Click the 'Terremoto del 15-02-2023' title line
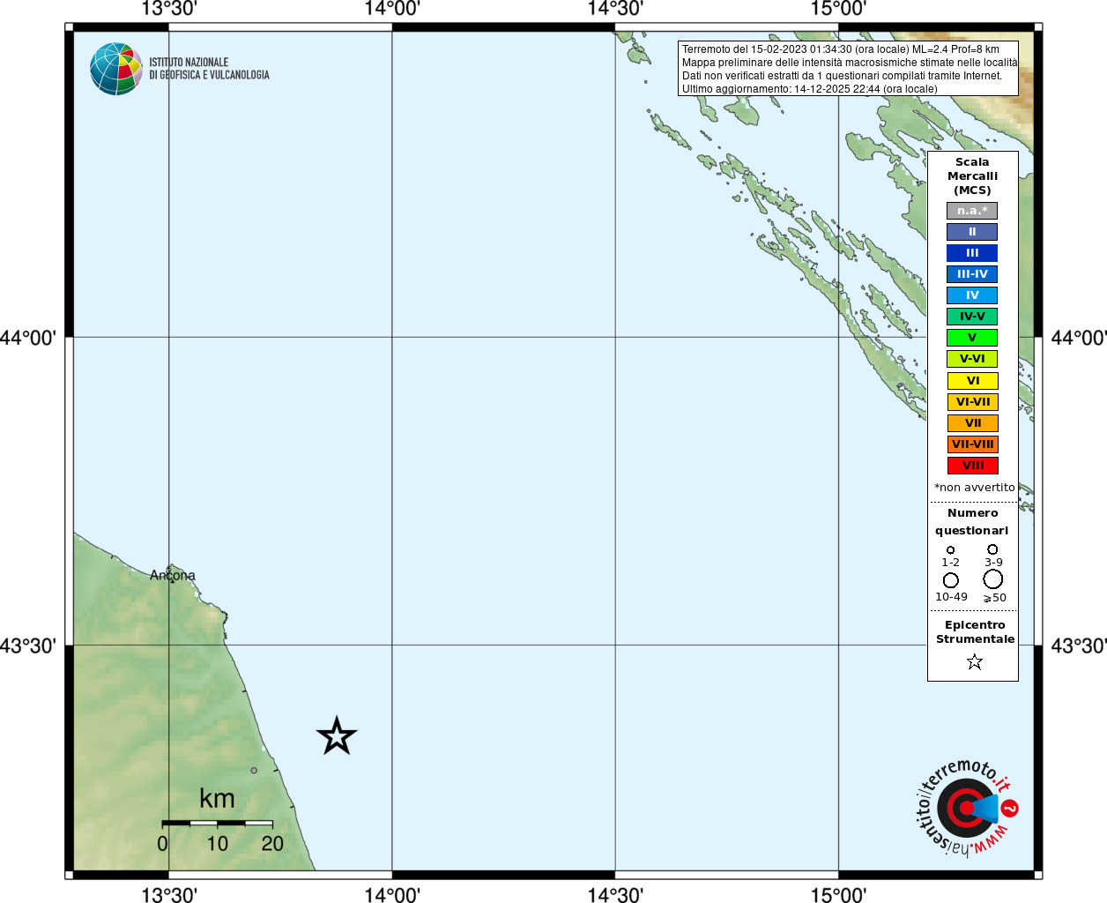Image resolution: width=1107 pixels, height=903 pixels. (x=841, y=49)
